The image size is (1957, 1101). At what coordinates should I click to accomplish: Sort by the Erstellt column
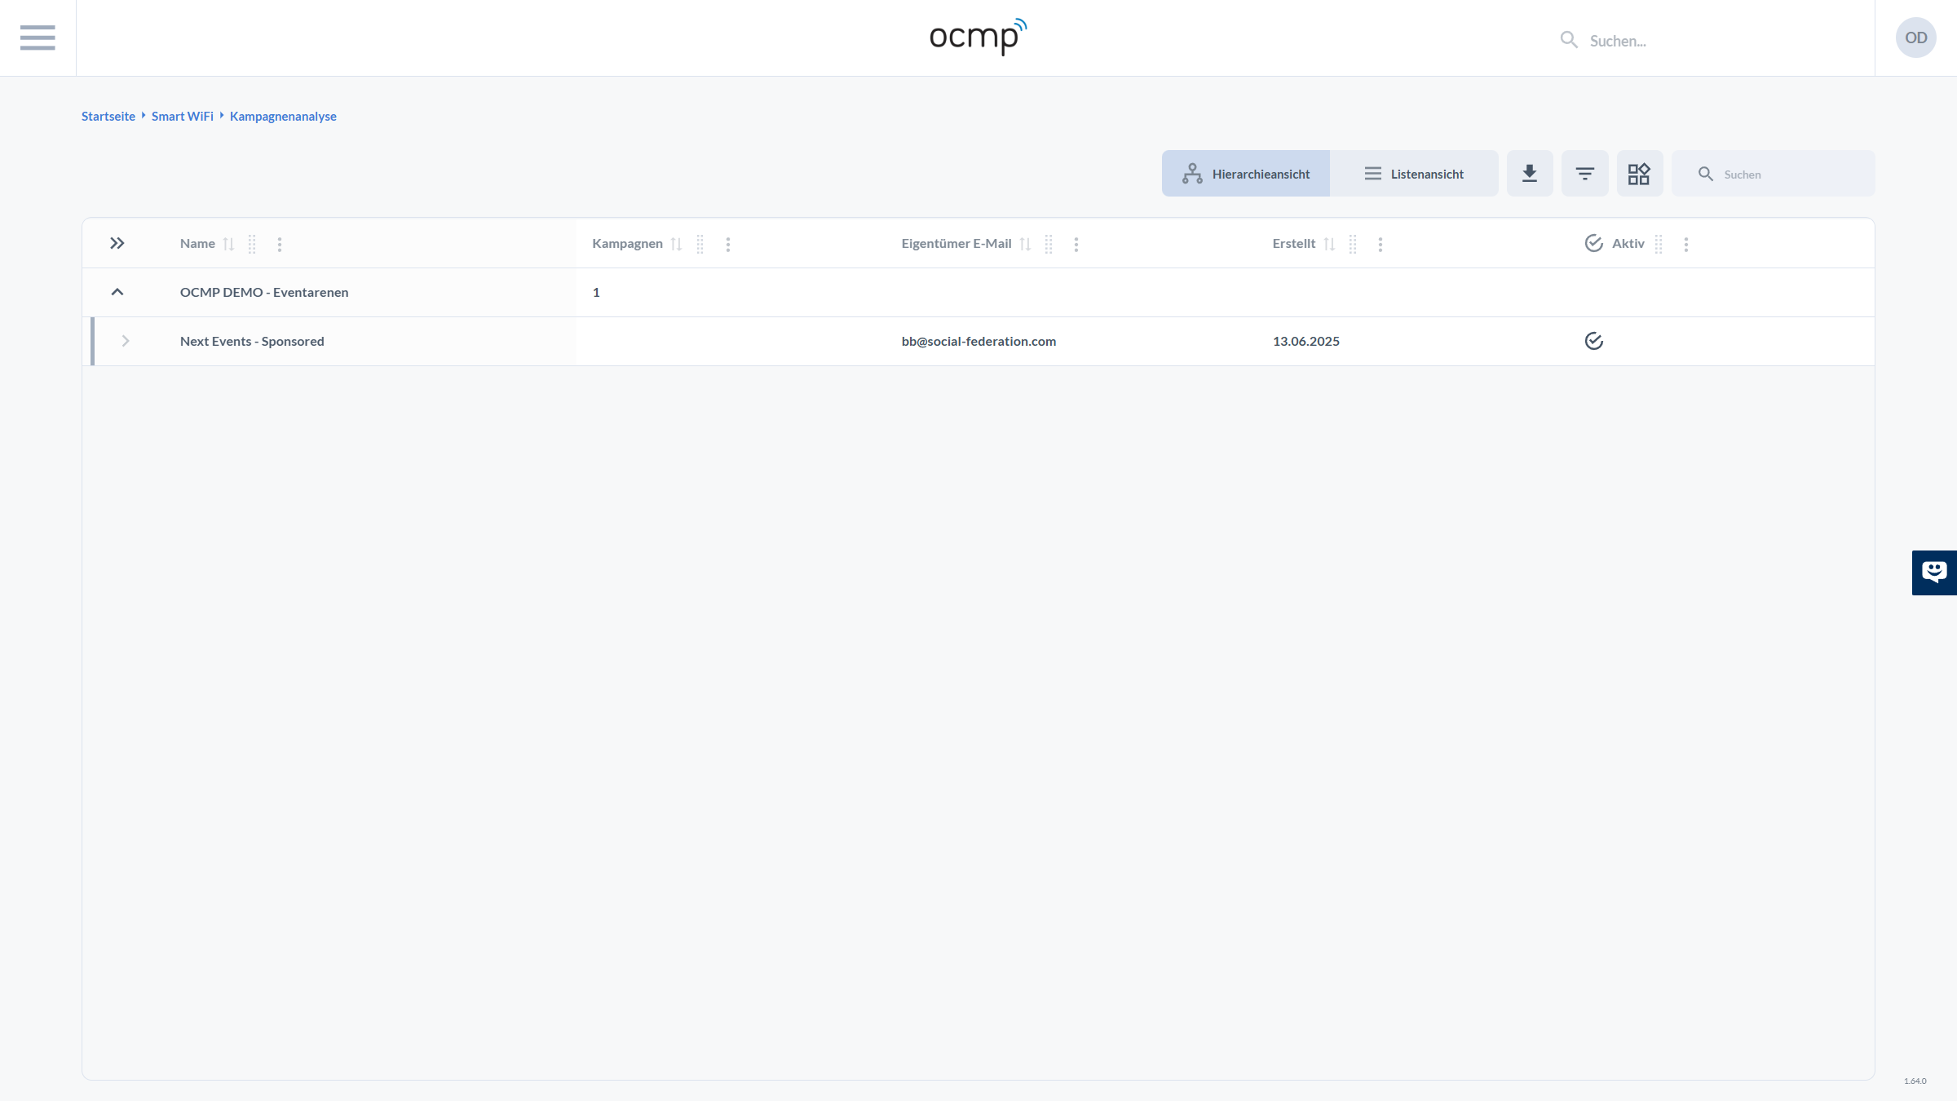1329,244
